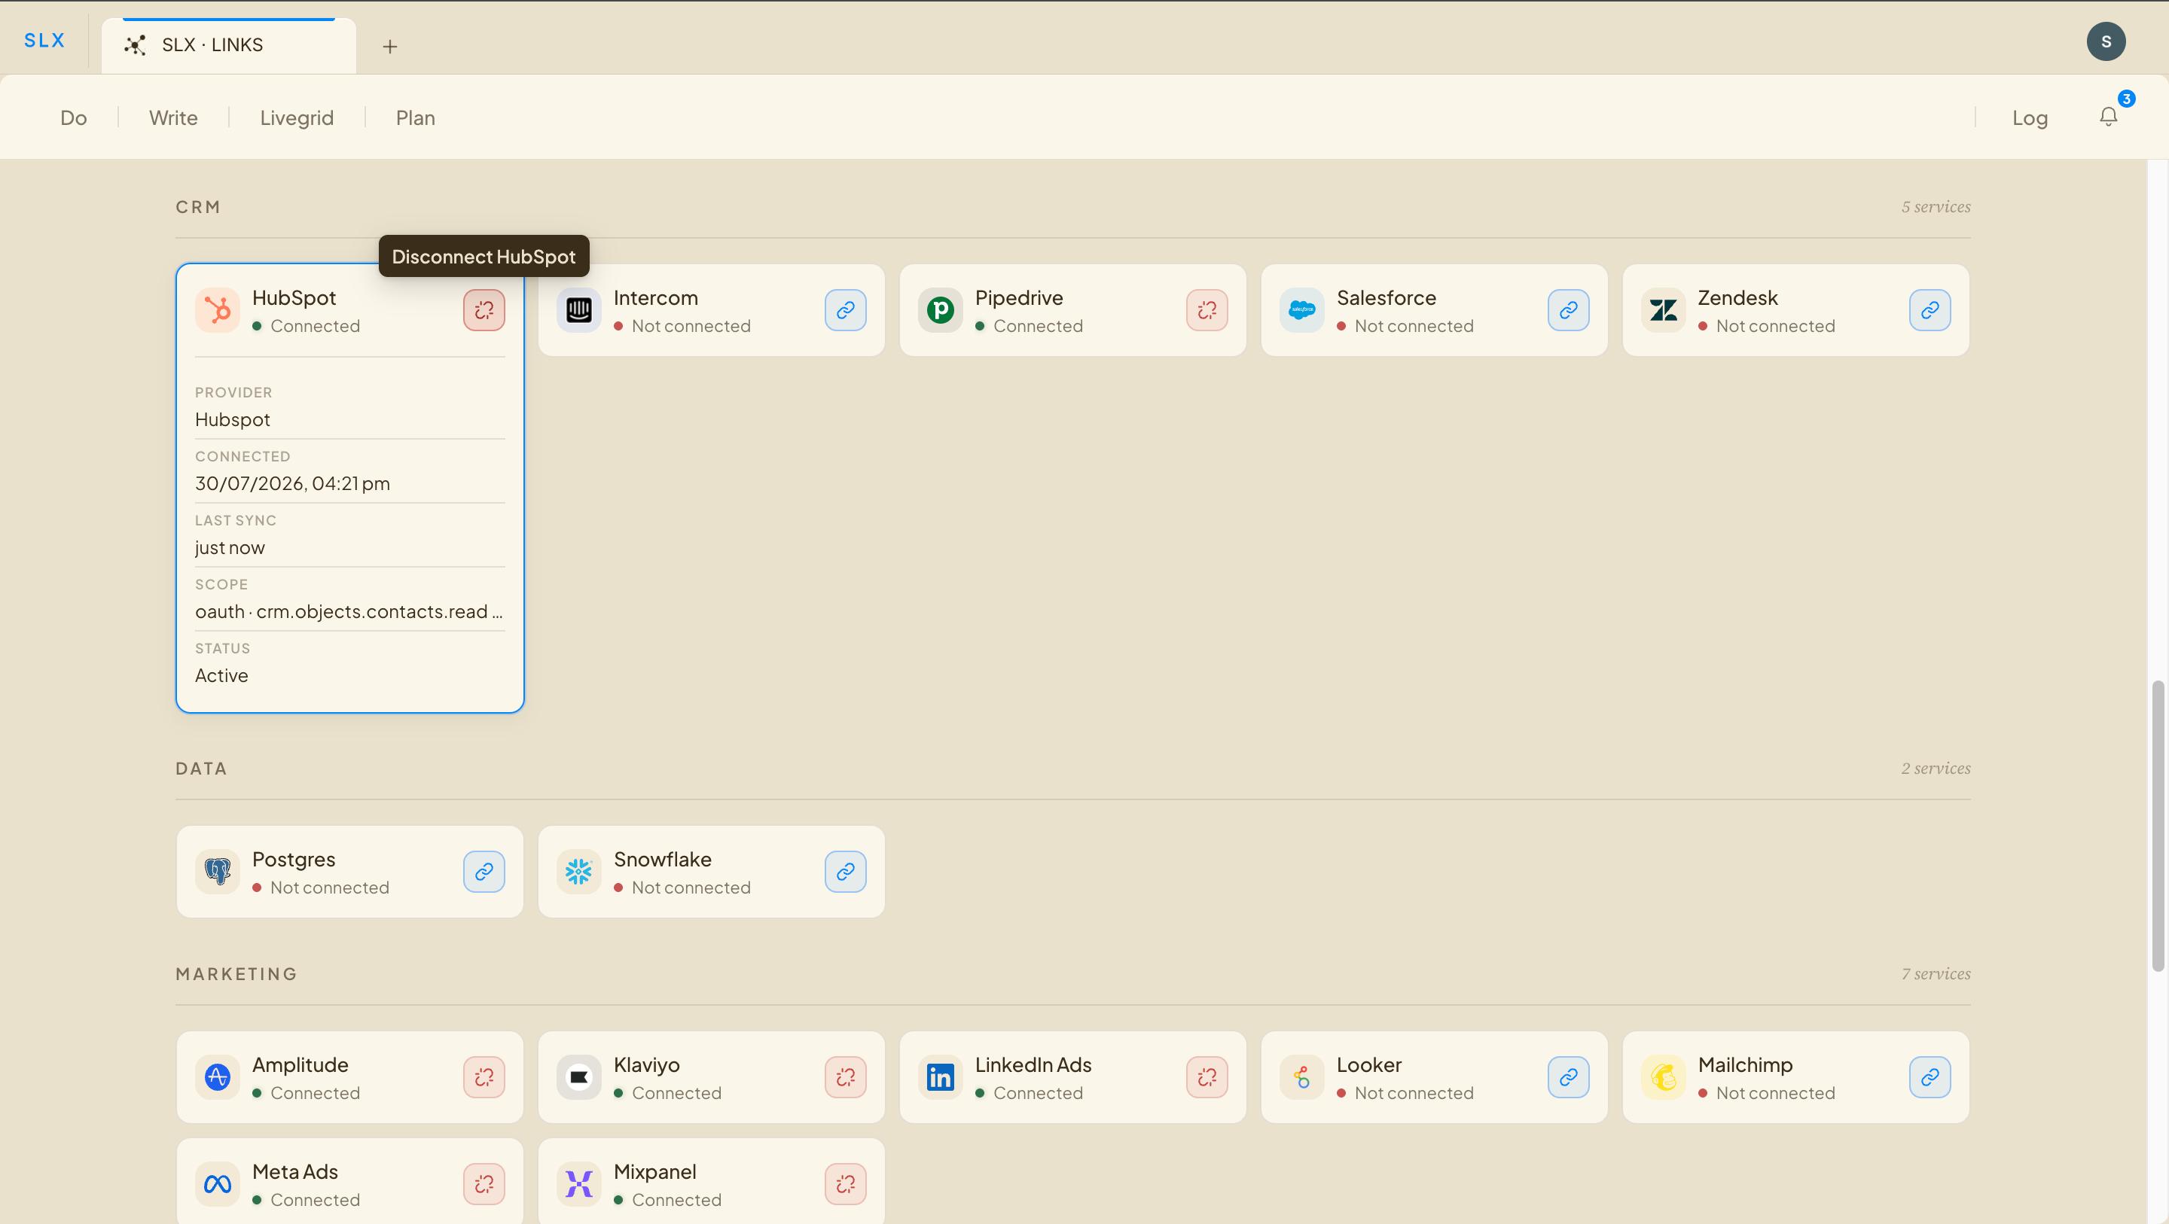Click the Mixpanel logo icon
This screenshot has height=1224, width=2169.
[x=579, y=1183]
